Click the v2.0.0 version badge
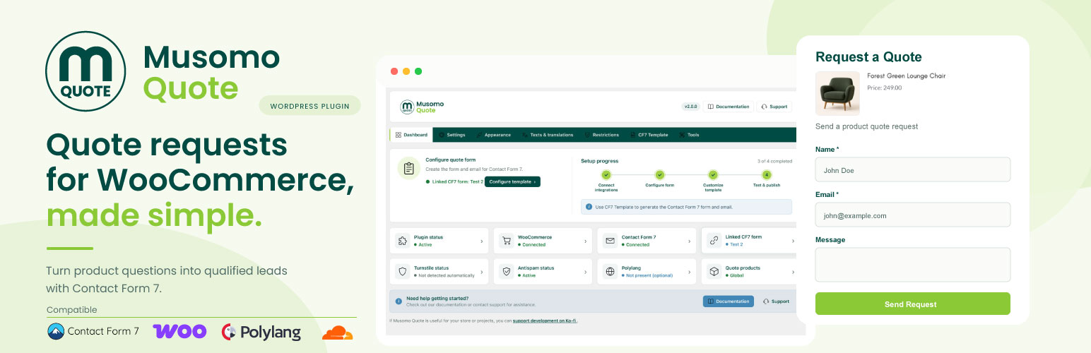This screenshot has width=1091, height=353. pyautogui.click(x=690, y=107)
